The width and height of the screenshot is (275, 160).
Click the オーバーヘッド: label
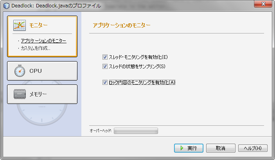[x=101, y=131]
